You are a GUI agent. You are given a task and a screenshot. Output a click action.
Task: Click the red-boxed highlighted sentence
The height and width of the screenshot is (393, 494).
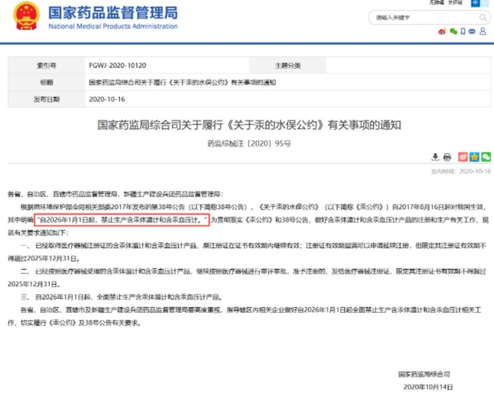(x=122, y=219)
